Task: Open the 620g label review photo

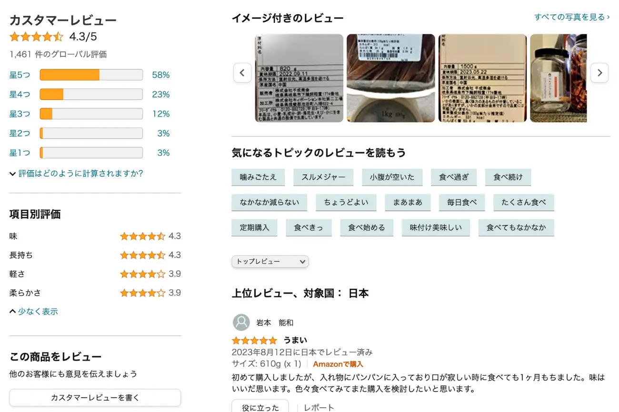Action: click(x=299, y=78)
